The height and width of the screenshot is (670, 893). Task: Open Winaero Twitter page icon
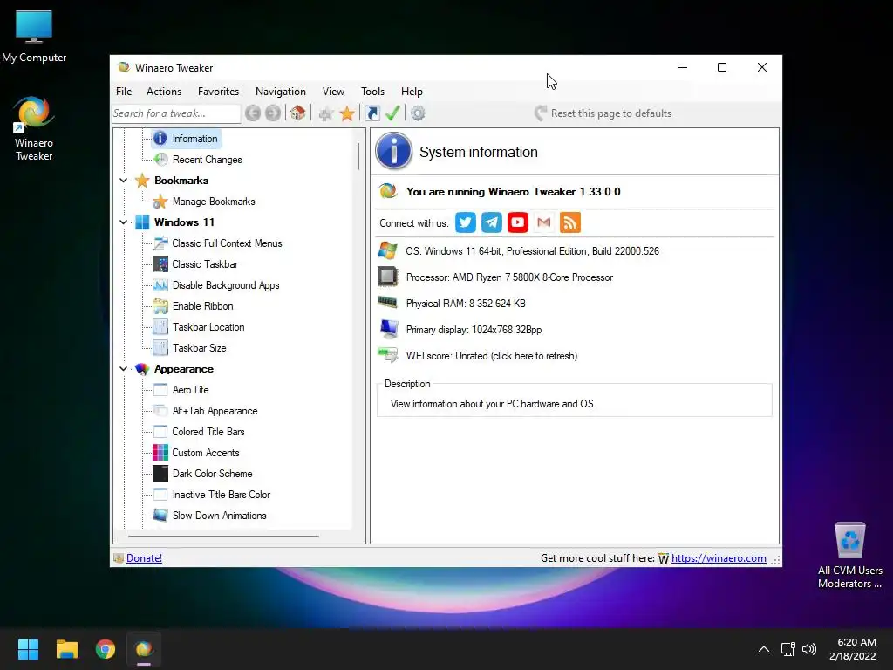coord(466,222)
